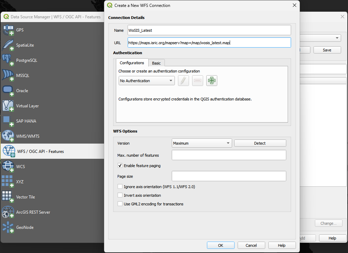Tick Use GML2 encoding for transactions
The height and width of the screenshot is (253, 348).
tap(120, 204)
